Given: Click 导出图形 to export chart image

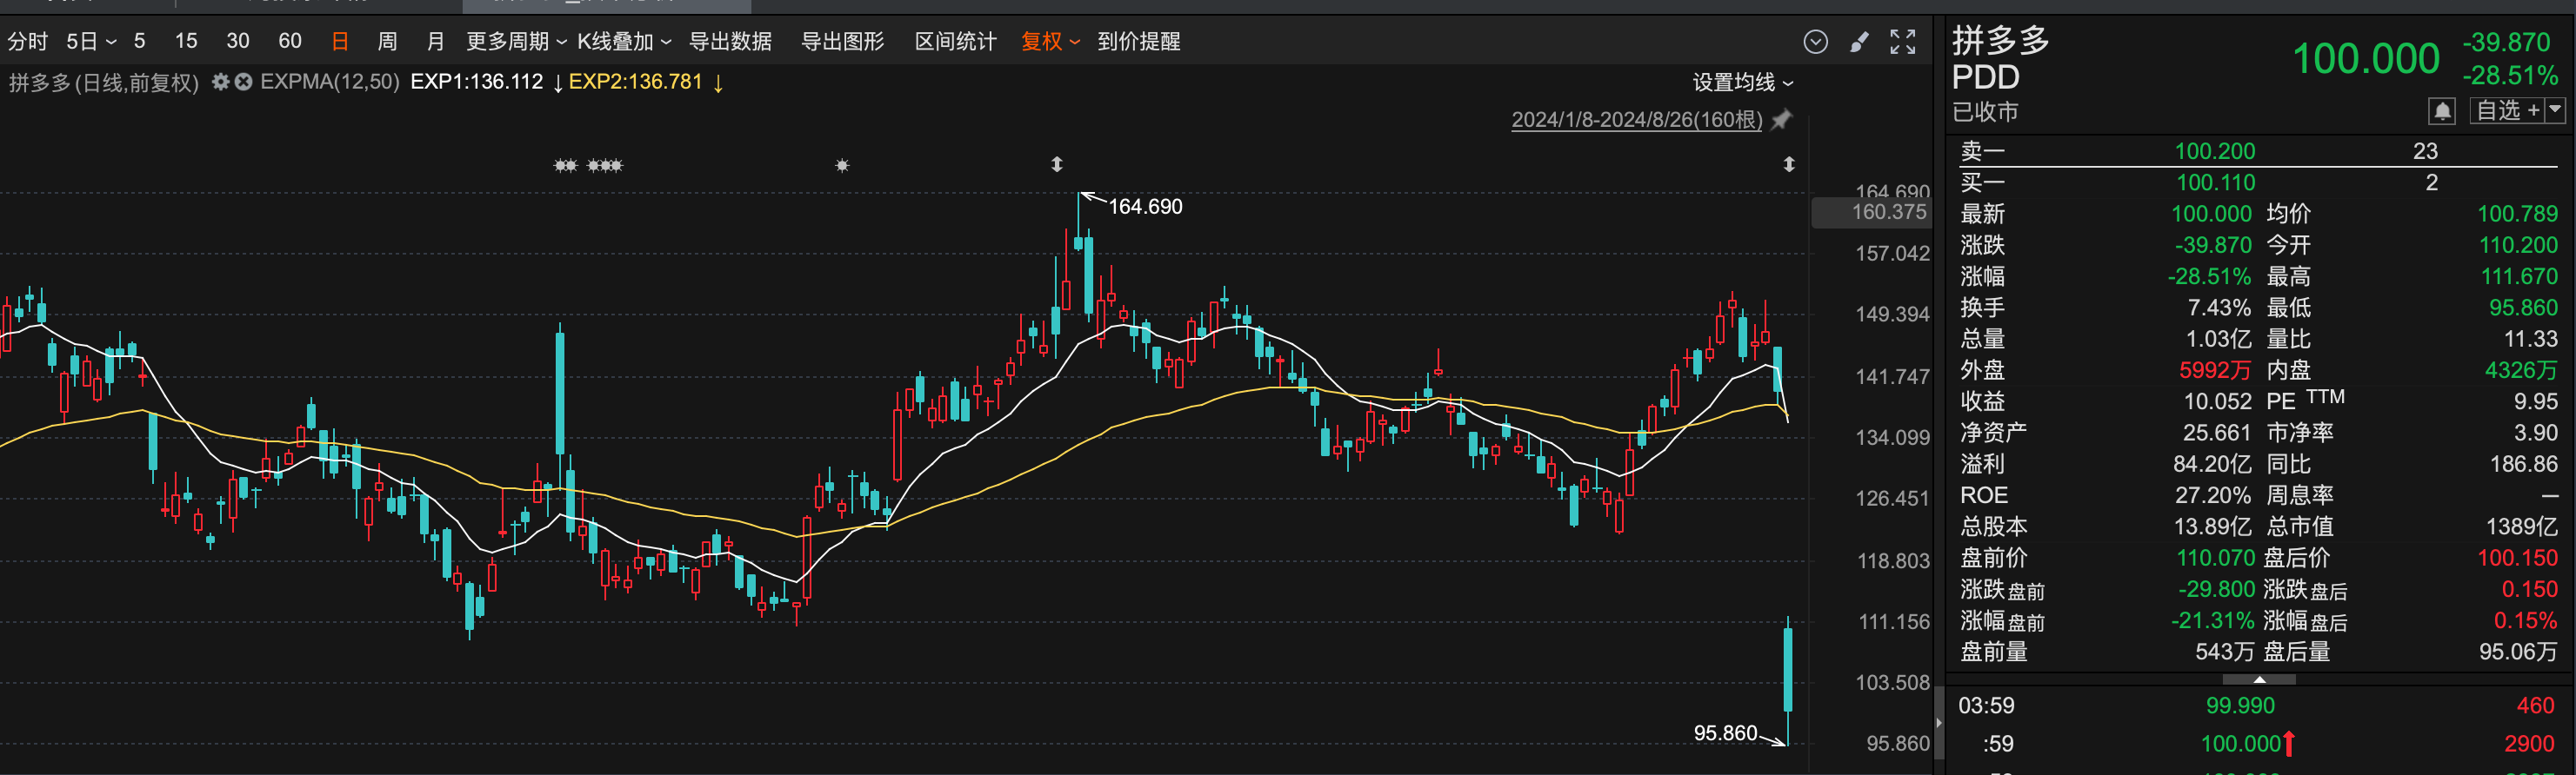Looking at the screenshot, I should [x=843, y=41].
